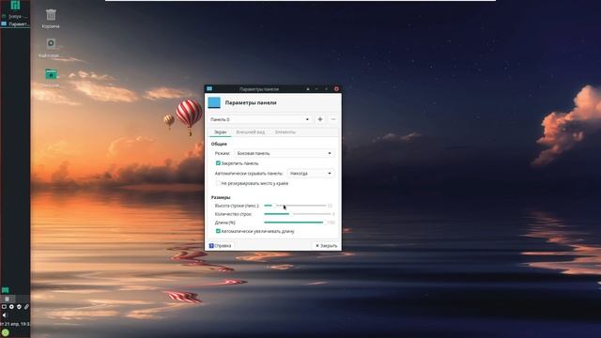601x338 pixels.
Task: Select the file system drive icon on the desktop
Action: click(x=51, y=43)
